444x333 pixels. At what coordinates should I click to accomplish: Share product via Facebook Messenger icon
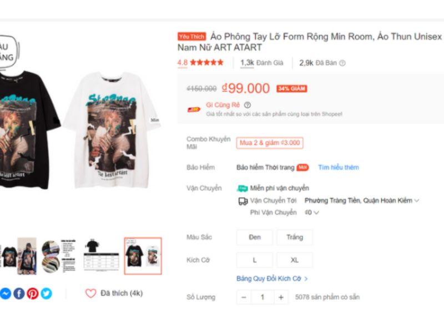6,294
